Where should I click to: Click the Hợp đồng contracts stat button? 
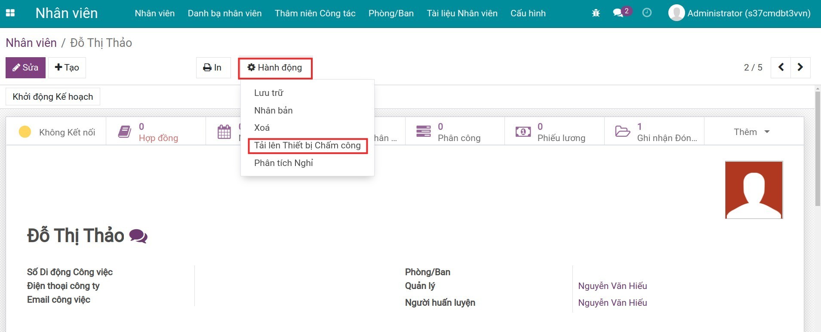tap(156, 132)
